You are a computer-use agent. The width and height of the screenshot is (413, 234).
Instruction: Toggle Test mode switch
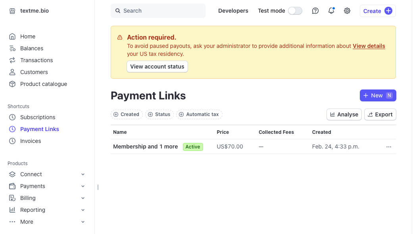pos(295,11)
